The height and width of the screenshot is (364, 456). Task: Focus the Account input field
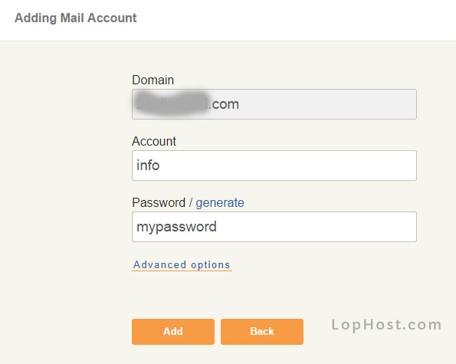tap(274, 166)
